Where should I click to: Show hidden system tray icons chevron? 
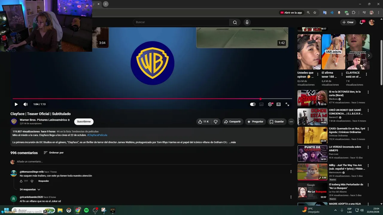pyautogui.click(x=335, y=210)
